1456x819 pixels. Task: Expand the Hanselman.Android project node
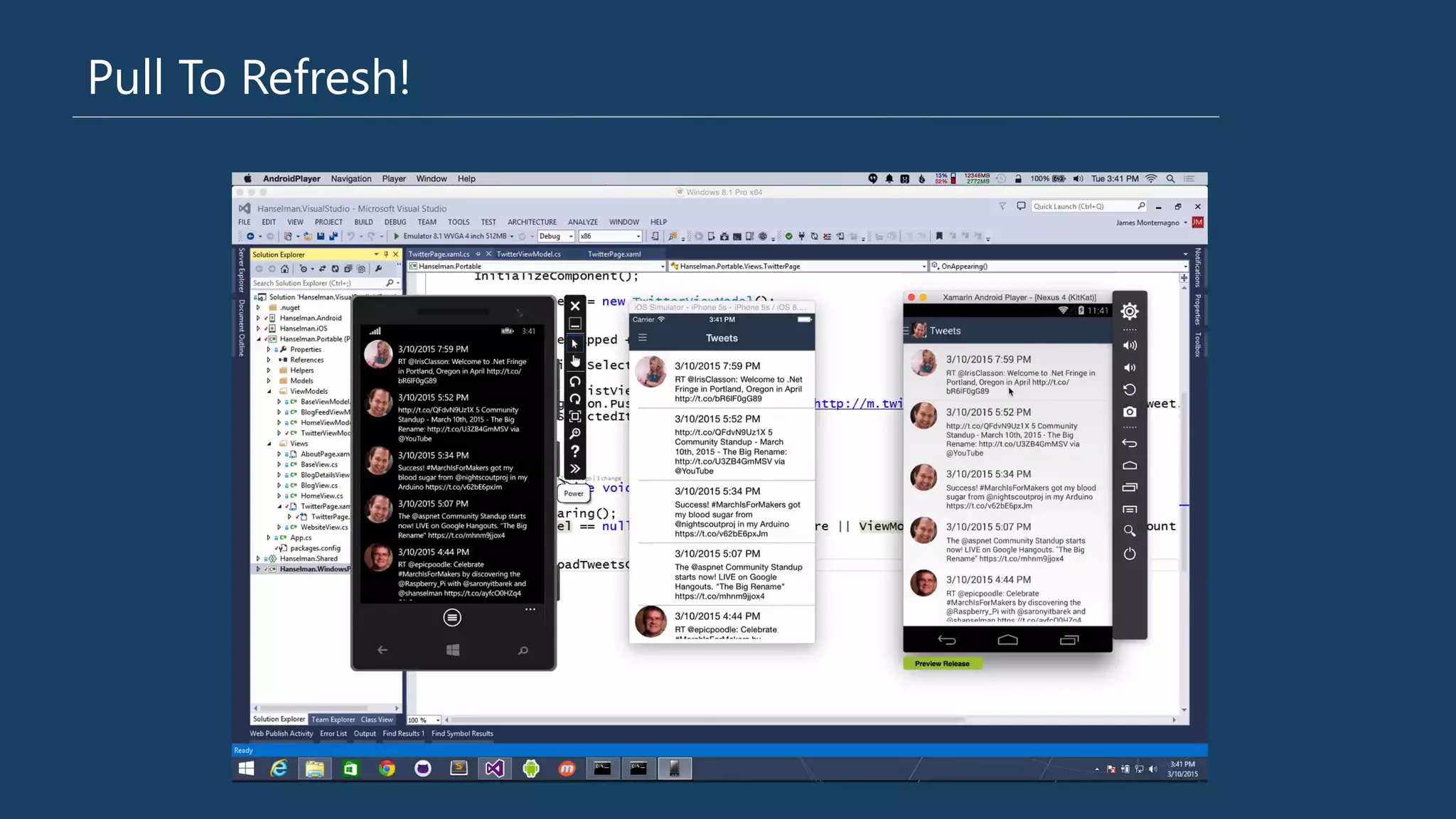[259, 318]
